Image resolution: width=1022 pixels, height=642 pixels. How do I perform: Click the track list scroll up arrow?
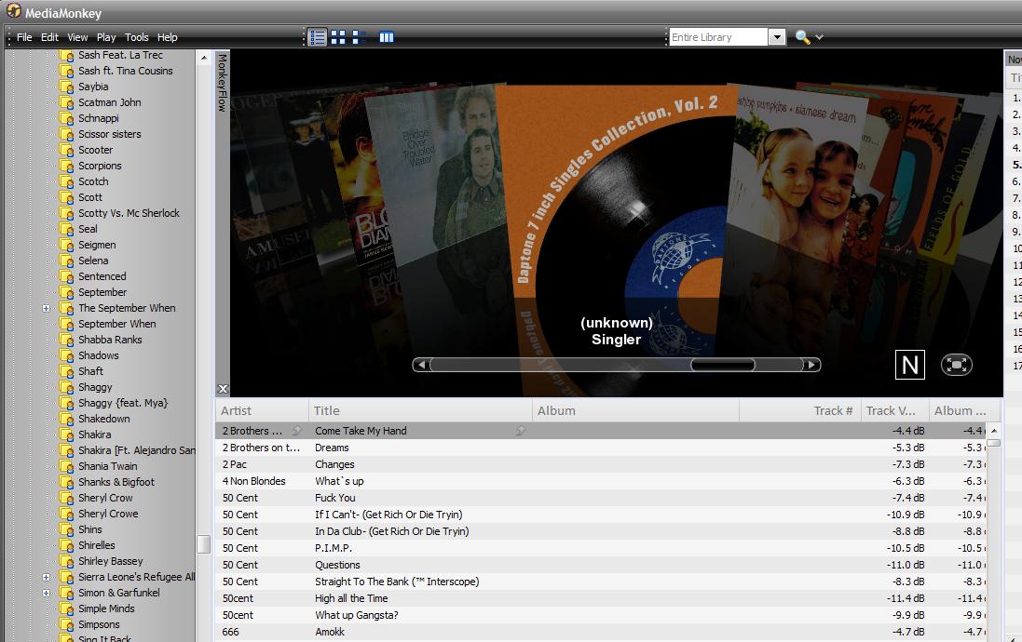[x=994, y=431]
